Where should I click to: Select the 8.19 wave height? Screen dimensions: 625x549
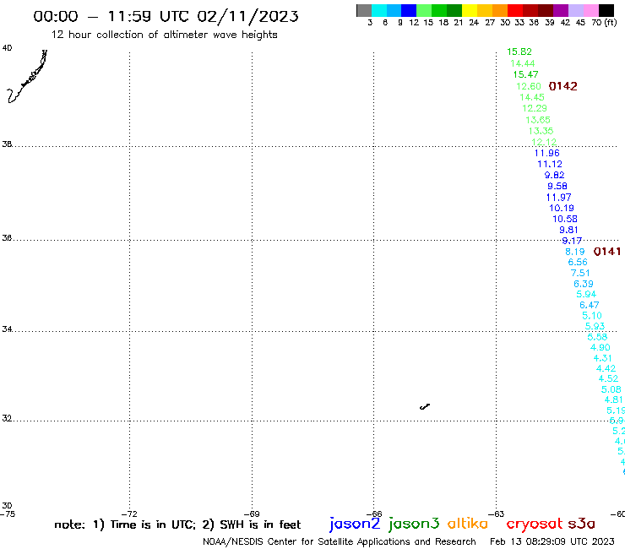click(575, 252)
